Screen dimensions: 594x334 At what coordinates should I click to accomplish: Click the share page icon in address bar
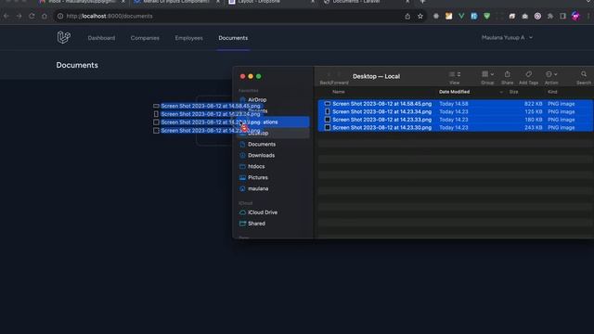pyautogui.click(x=407, y=16)
